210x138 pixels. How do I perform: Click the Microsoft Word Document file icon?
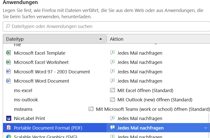tap(8, 81)
